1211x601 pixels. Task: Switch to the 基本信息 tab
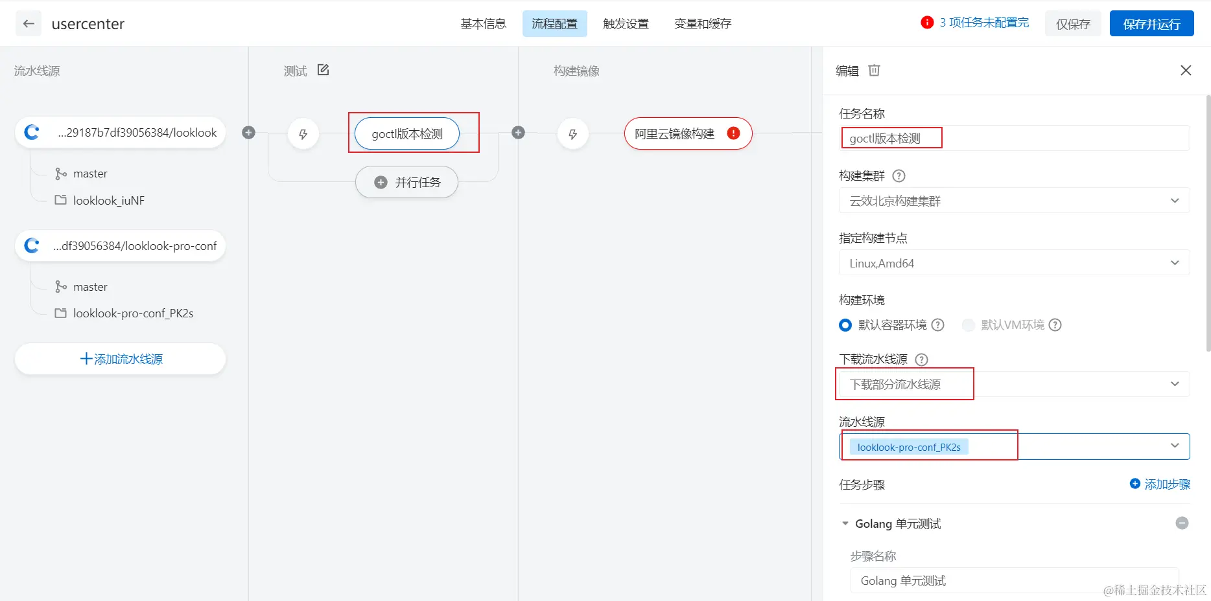483,24
